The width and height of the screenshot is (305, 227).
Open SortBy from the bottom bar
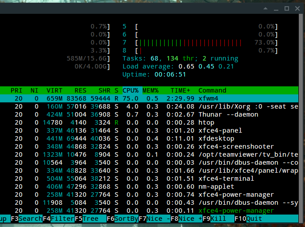click(x=126, y=219)
